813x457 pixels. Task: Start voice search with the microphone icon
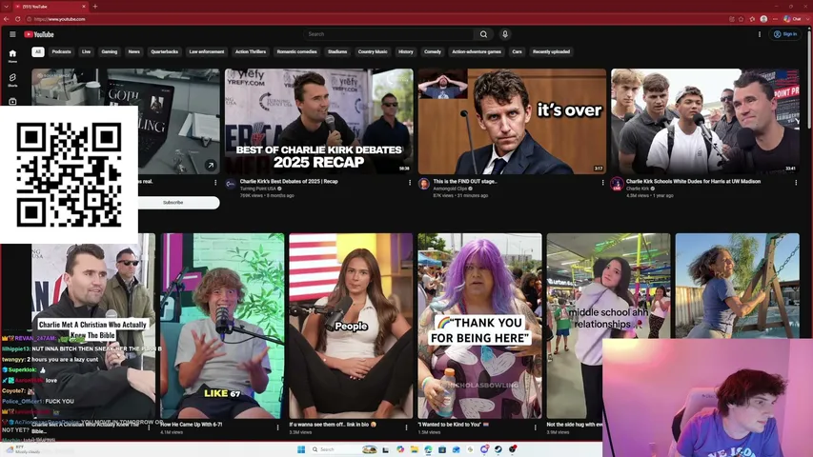tap(504, 34)
